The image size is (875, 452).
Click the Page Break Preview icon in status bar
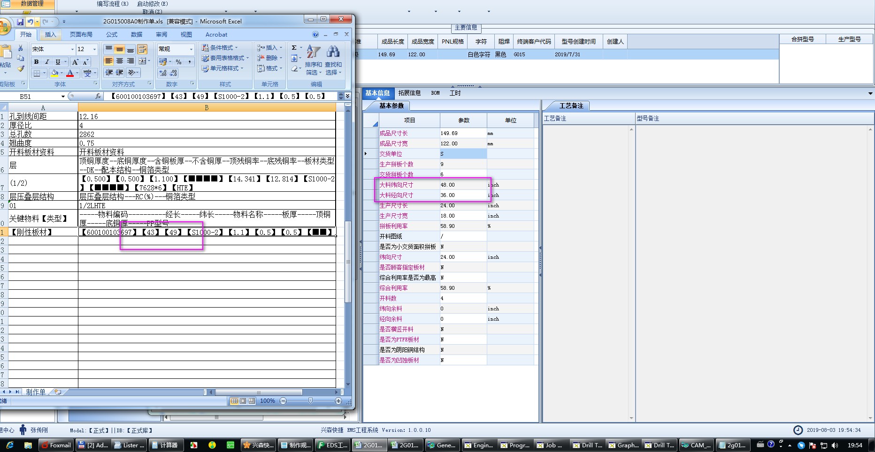pyautogui.click(x=252, y=401)
